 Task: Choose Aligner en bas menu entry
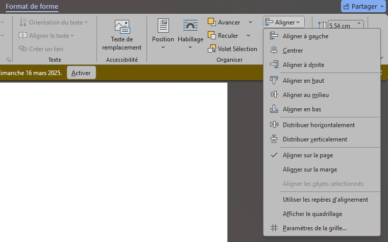click(x=322, y=109)
